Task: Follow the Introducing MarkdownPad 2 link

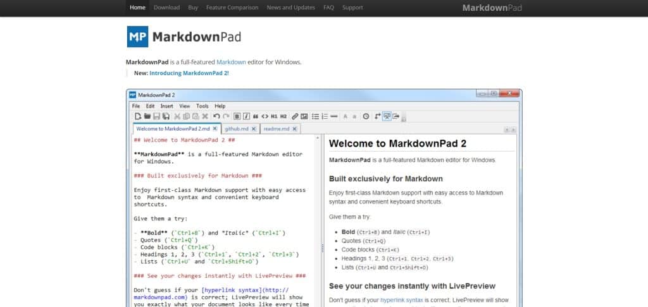Action: [x=189, y=73]
